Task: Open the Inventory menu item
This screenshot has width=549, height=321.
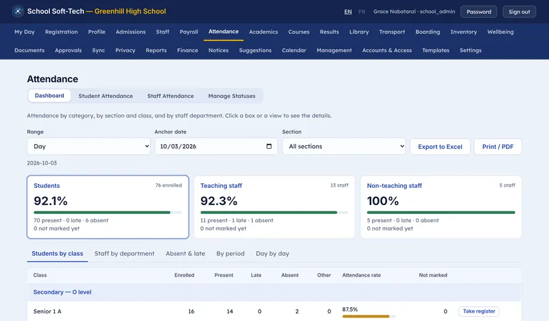Action: pos(464,32)
